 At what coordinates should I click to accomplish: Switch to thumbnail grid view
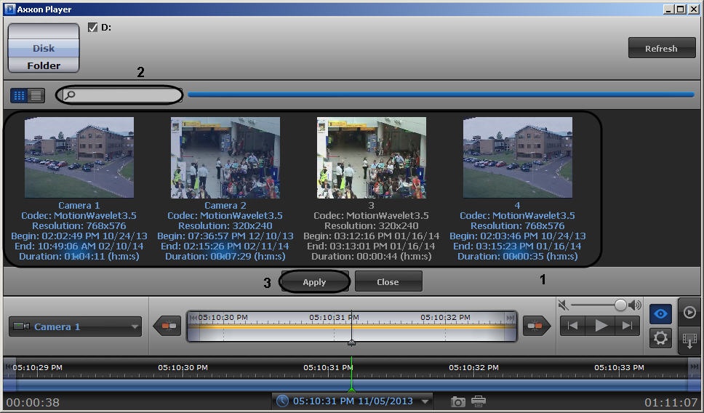pos(19,95)
